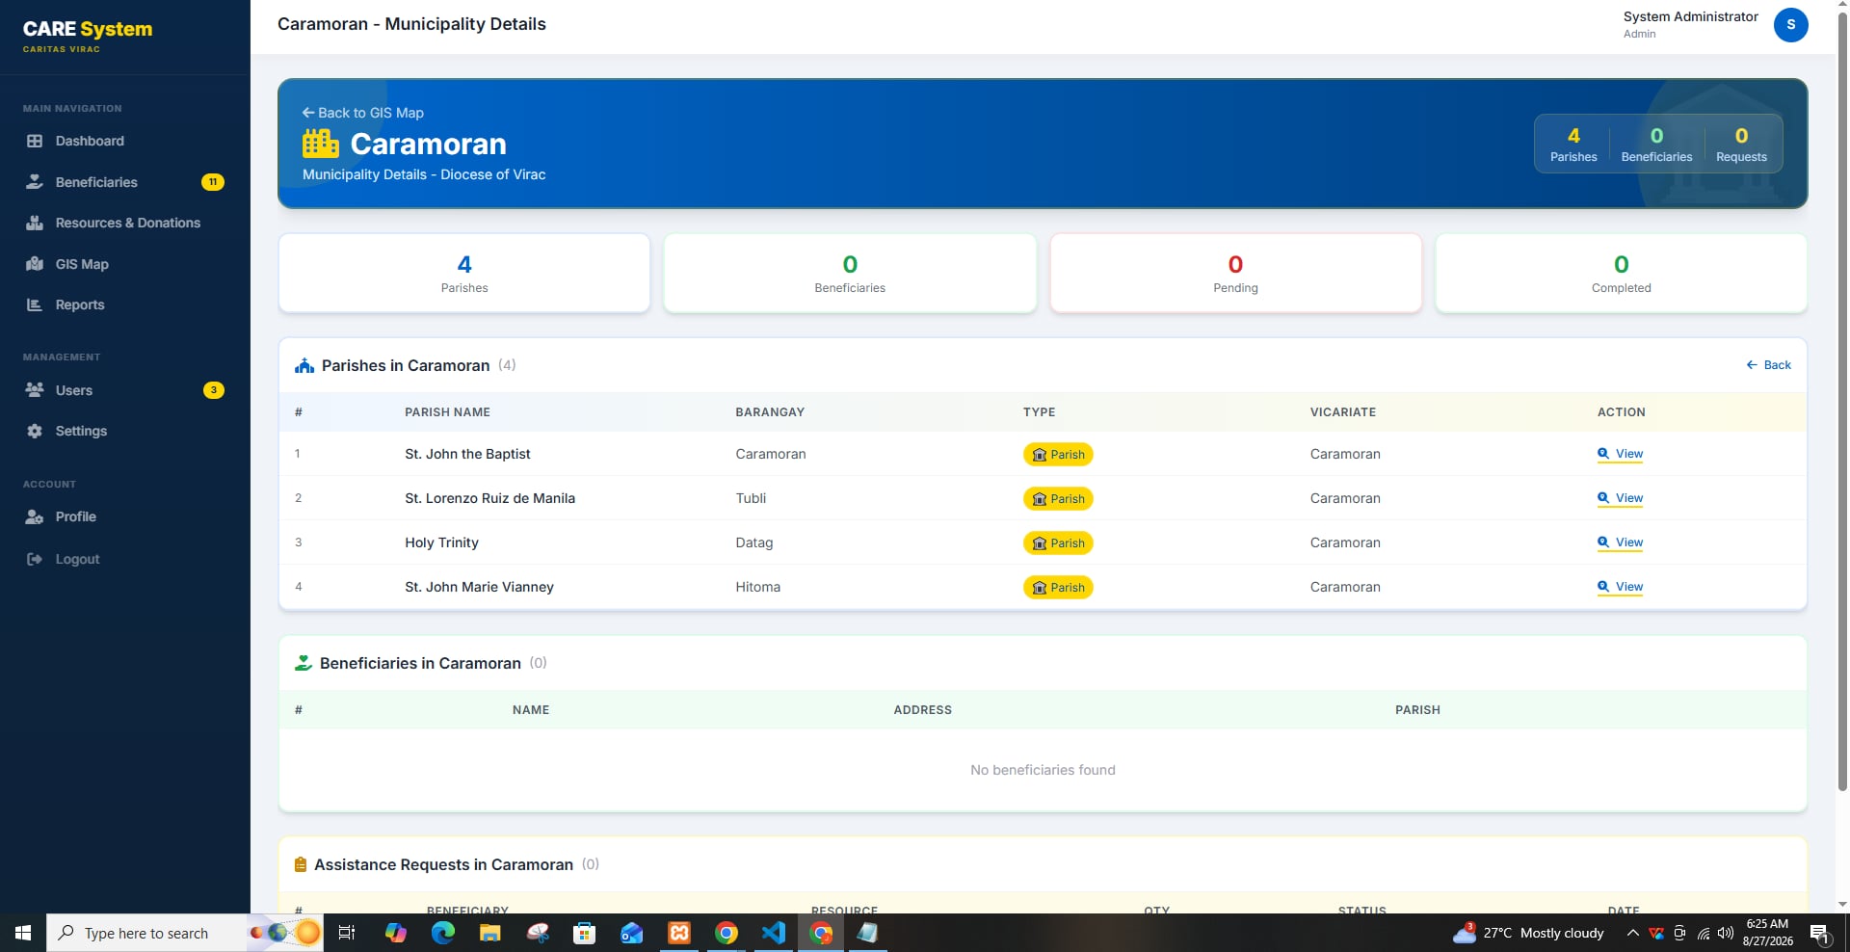
Task: Click the Parish type badge for Holy Trinity
Action: point(1058,543)
